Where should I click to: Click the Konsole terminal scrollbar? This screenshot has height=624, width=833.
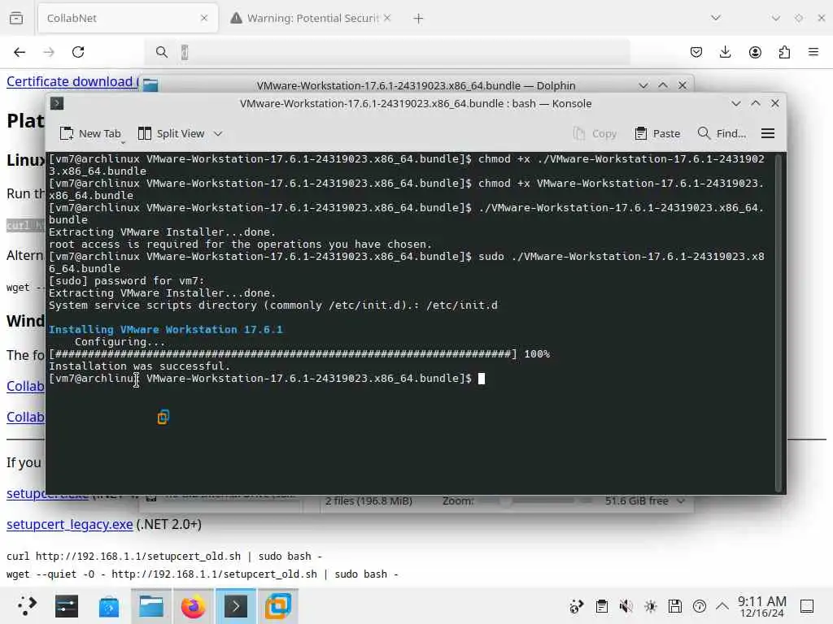click(778, 323)
